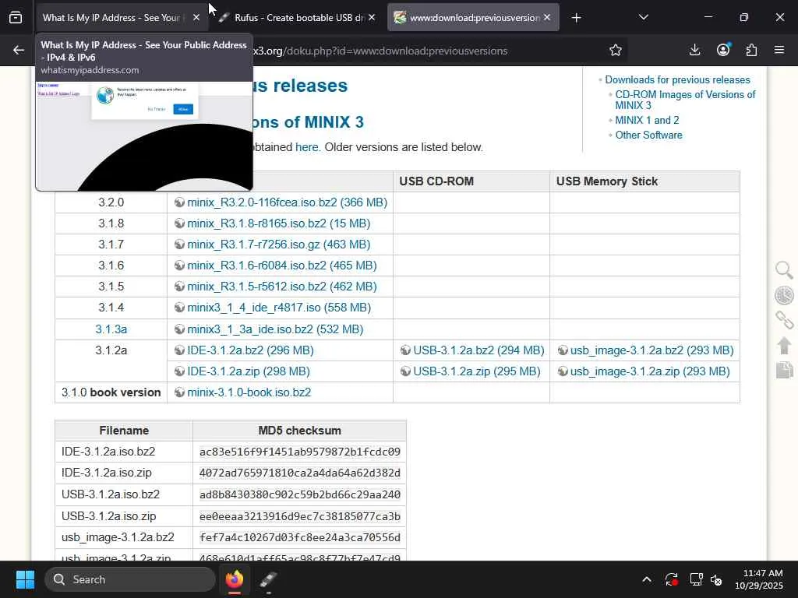Go back with the back arrow

coord(19,51)
